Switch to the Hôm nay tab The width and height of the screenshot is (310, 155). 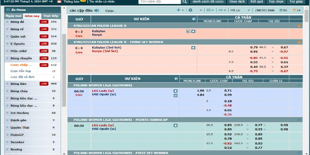32,16
